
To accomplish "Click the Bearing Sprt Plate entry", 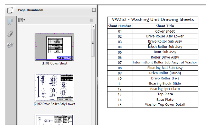I will tap(165, 89).
